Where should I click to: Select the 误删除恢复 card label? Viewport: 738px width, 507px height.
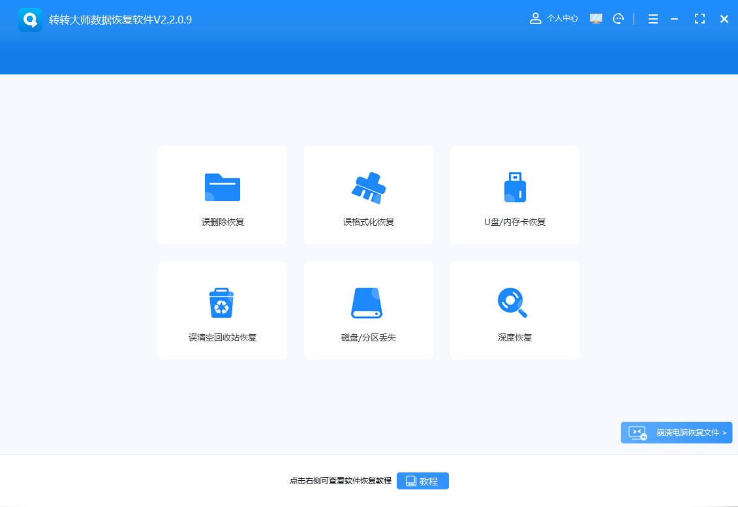pos(222,221)
